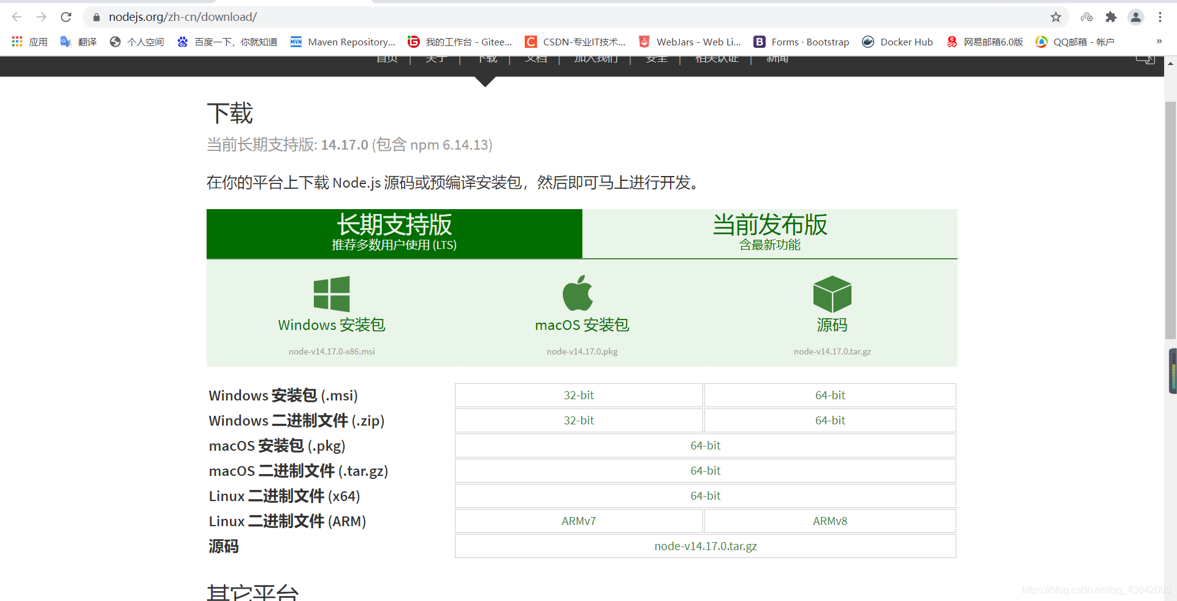
Task: Click the browser back arrow
Action: [17, 17]
